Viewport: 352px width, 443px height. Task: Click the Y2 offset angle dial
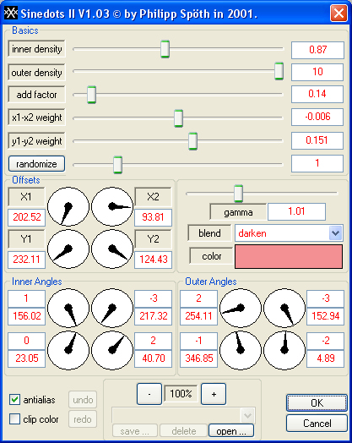click(112, 249)
